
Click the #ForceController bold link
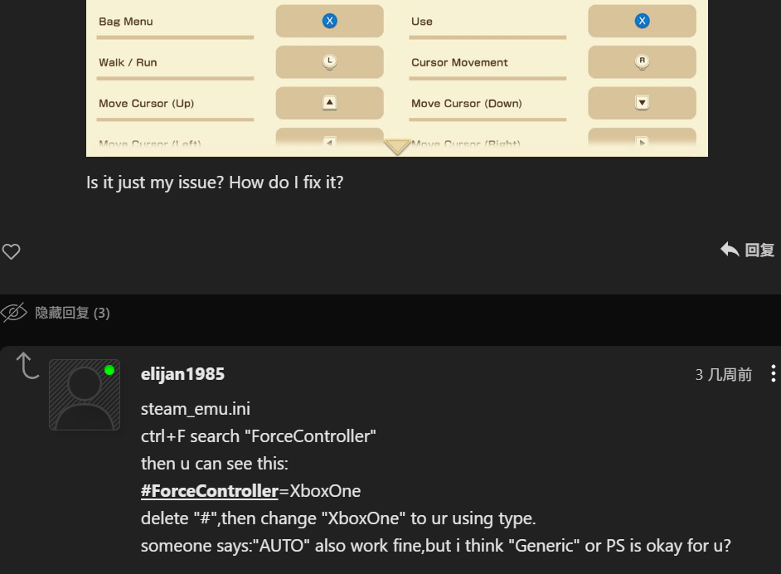[209, 491]
